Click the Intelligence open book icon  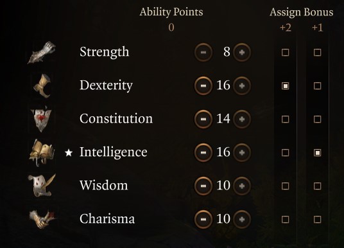point(42,152)
